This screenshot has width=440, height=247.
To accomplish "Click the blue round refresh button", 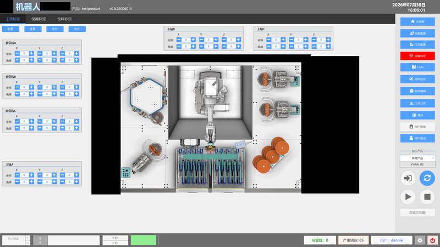I will click(427, 178).
